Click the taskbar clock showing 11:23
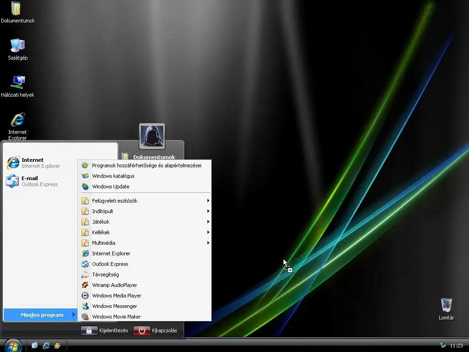 pos(457,346)
